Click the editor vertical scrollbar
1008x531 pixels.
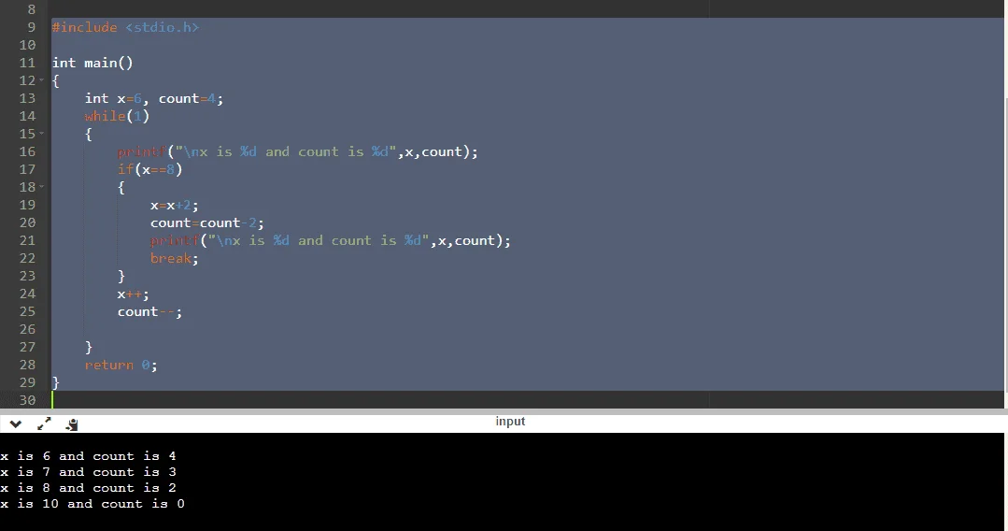click(1005, 245)
